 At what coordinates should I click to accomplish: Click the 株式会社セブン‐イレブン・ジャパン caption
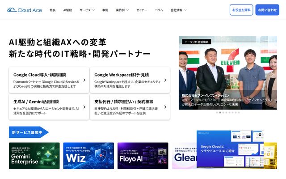pos(206,95)
